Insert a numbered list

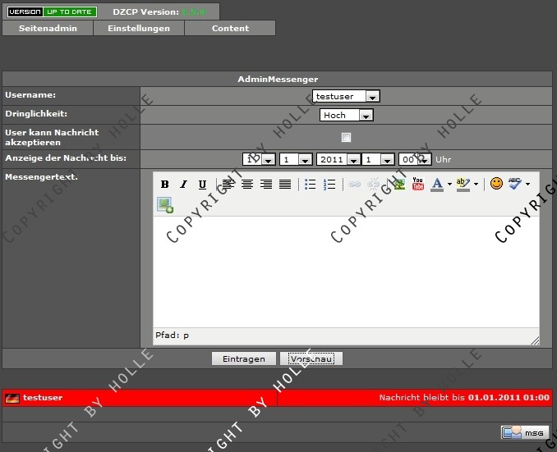329,185
